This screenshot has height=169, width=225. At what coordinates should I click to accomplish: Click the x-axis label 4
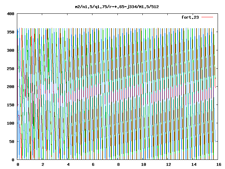coord(68,164)
